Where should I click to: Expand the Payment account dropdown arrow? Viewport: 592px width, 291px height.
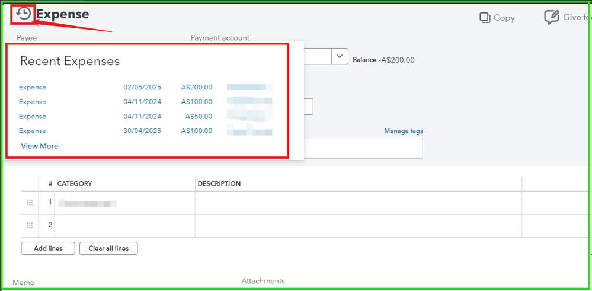click(340, 56)
